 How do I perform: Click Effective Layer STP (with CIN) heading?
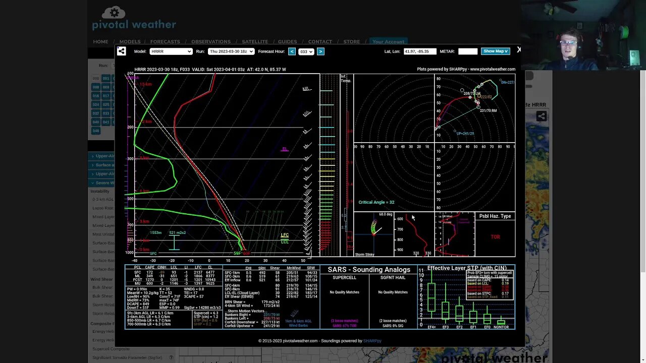coord(467,268)
